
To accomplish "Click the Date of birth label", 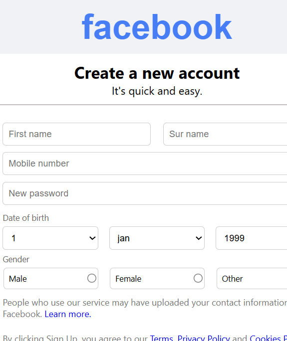I will click(x=25, y=218).
